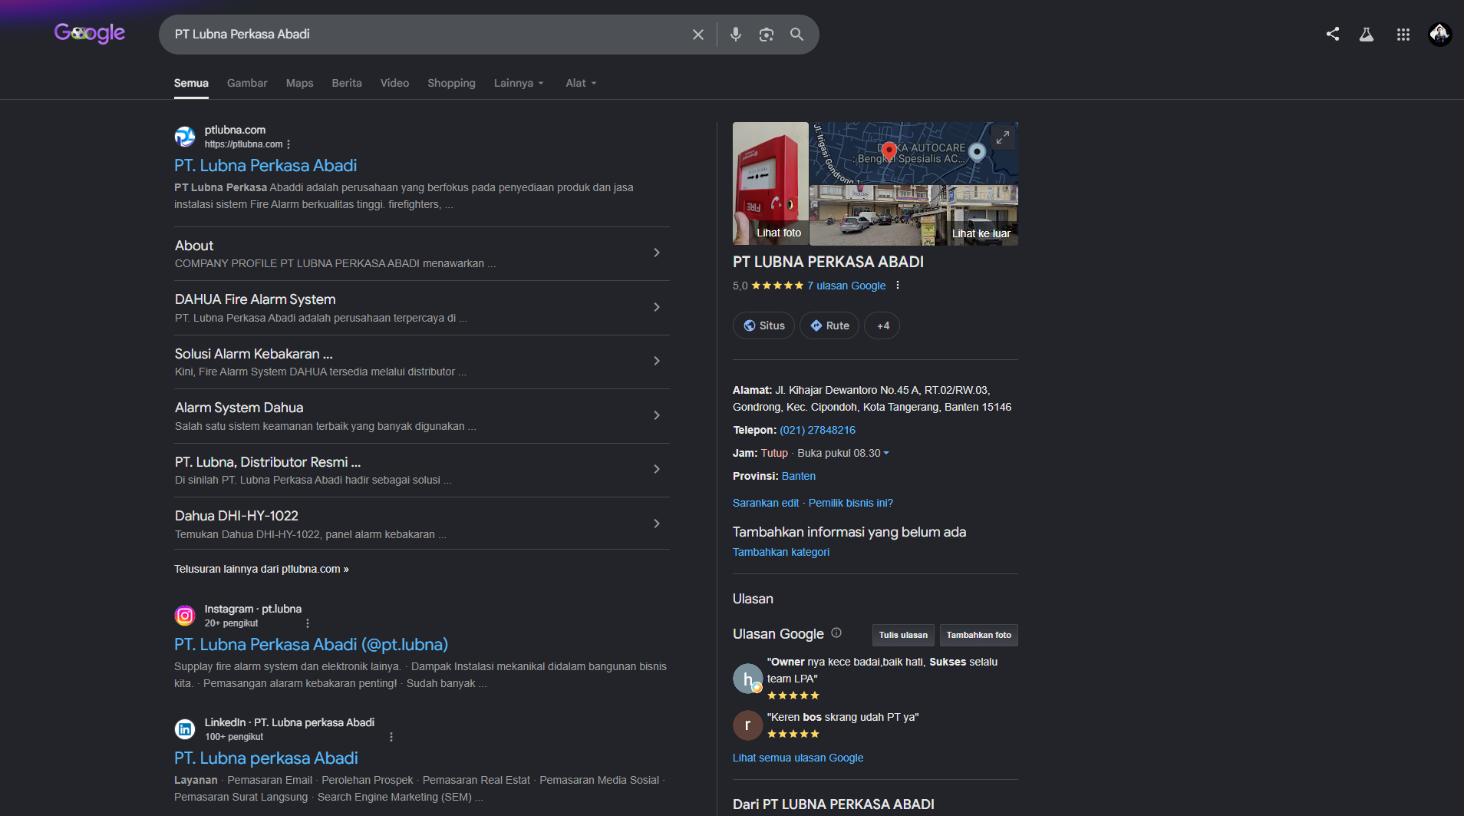This screenshot has height=816, width=1464.
Task: Clear the search box text
Action: [698, 35]
